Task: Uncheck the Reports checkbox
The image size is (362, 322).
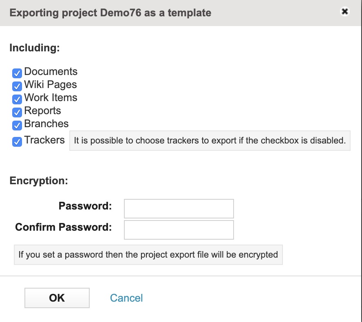Action: tap(17, 112)
